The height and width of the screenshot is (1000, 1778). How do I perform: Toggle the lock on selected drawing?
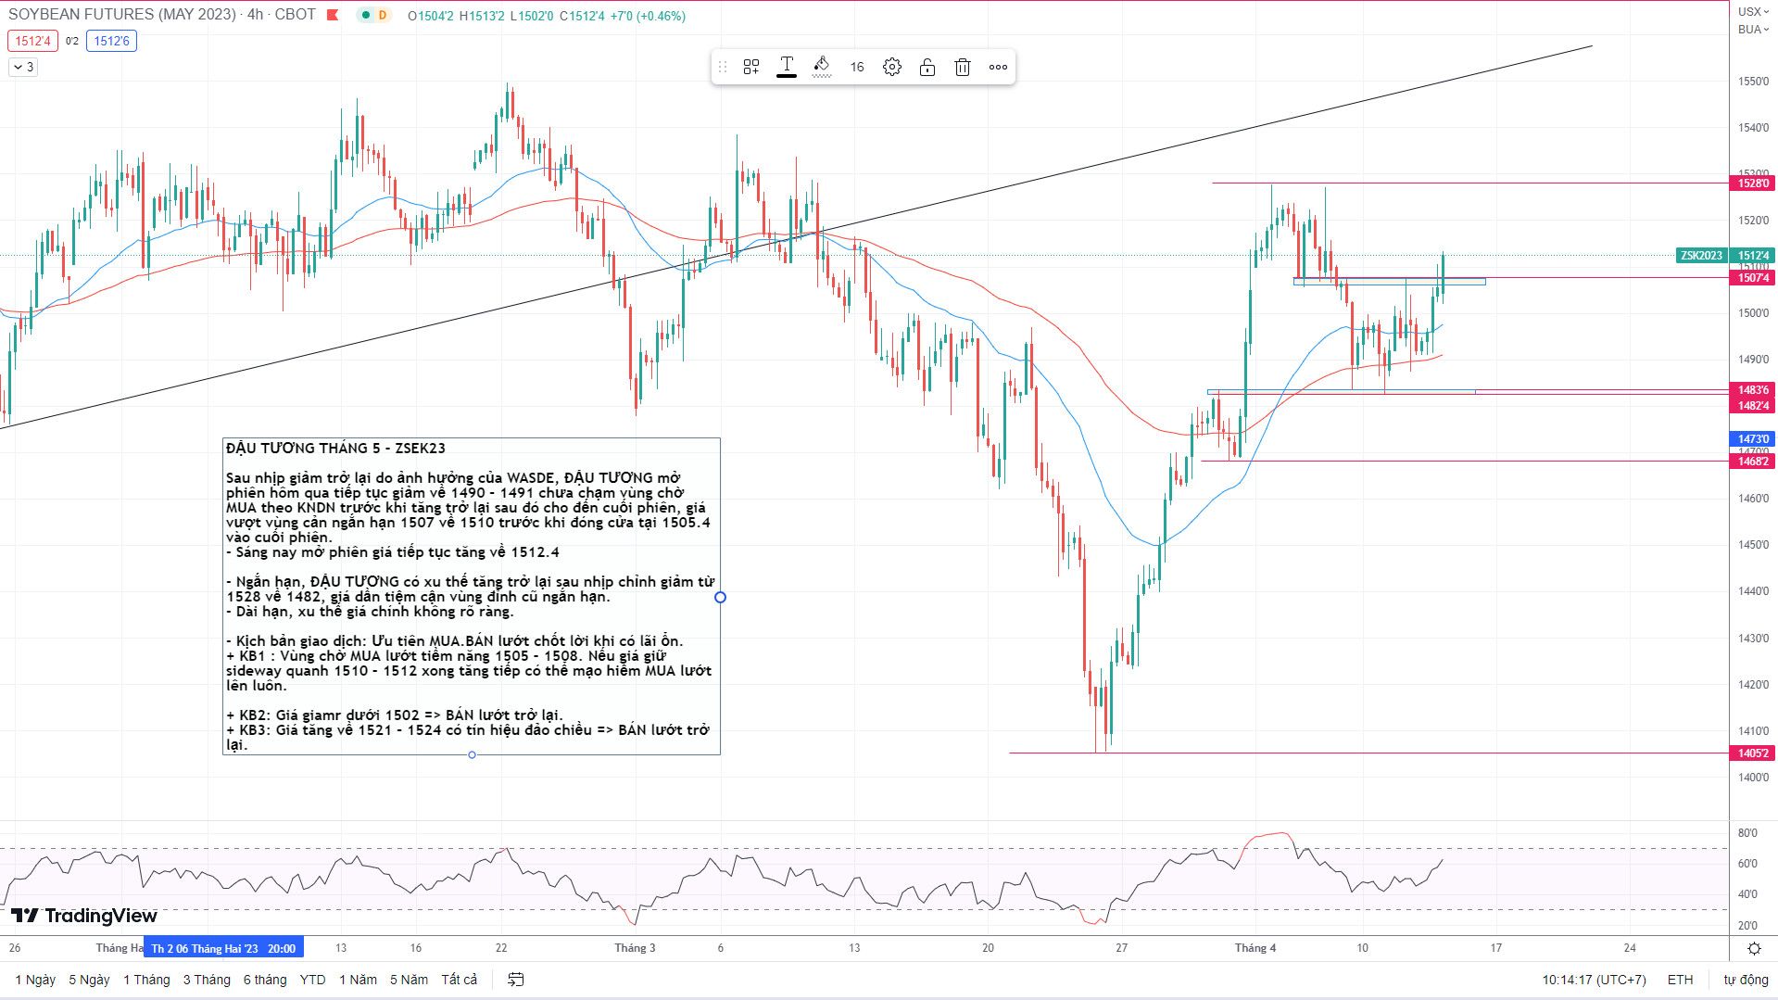[927, 67]
